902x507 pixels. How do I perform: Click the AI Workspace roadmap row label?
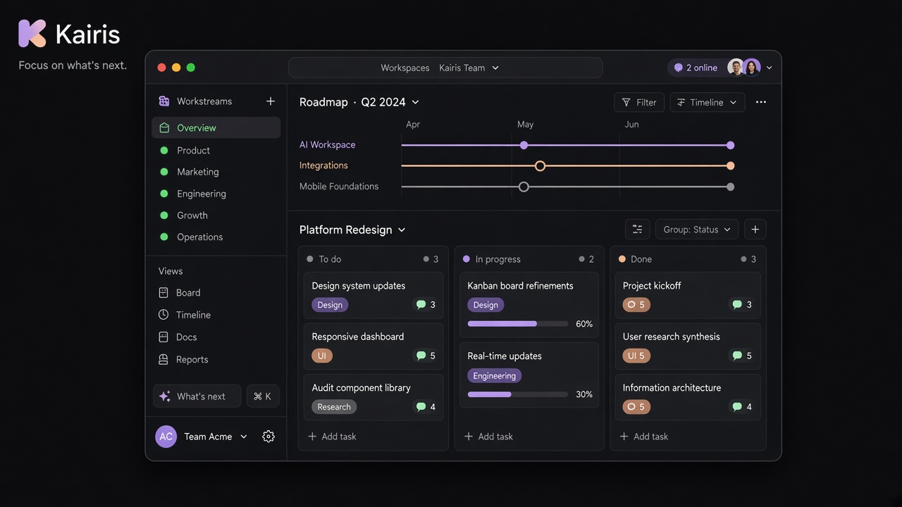pyautogui.click(x=328, y=145)
